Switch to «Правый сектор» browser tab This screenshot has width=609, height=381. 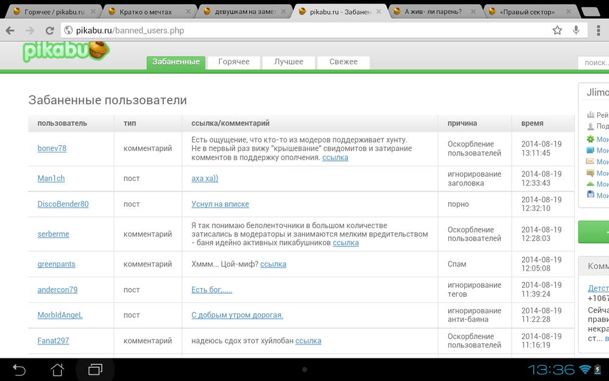pyautogui.click(x=527, y=12)
